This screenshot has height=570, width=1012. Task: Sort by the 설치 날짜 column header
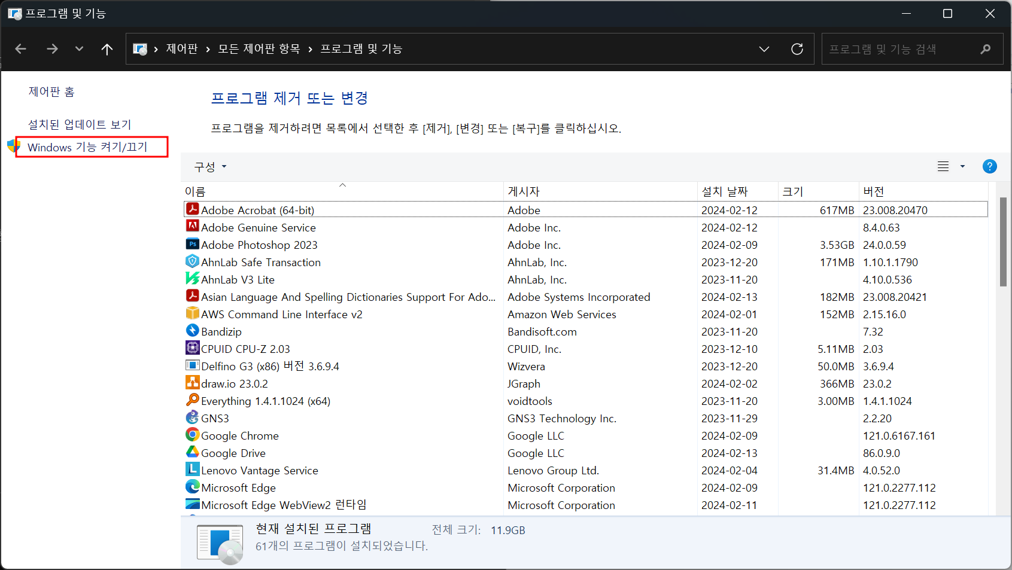click(738, 191)
